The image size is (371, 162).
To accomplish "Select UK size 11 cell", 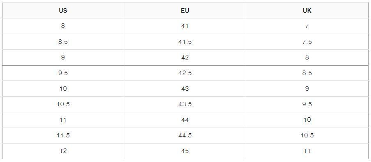I will click(307, 151).
